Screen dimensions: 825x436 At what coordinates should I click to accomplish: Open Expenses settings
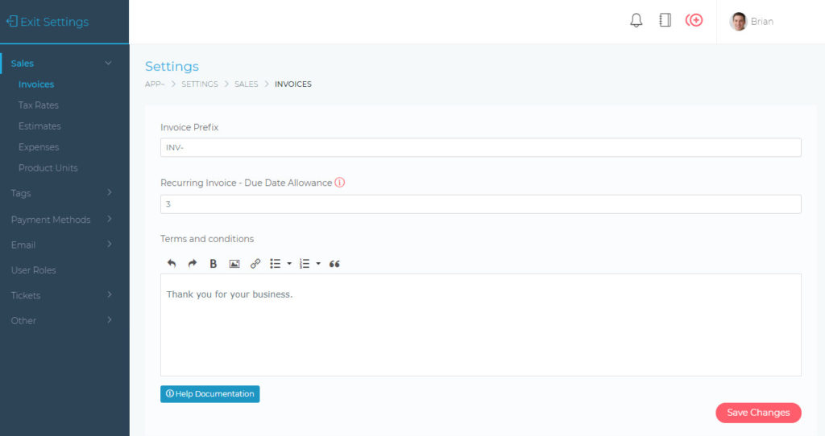point(39,147)
